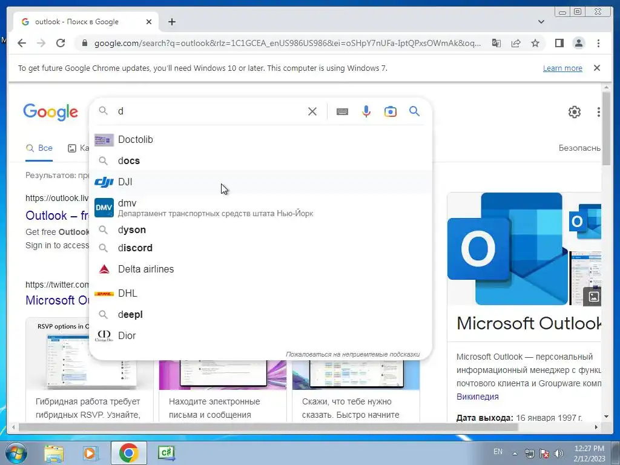Viewport: 620px width, 465px height.
Task: Click the horizontal scrollbar thumb
Action: pos(268,427)
